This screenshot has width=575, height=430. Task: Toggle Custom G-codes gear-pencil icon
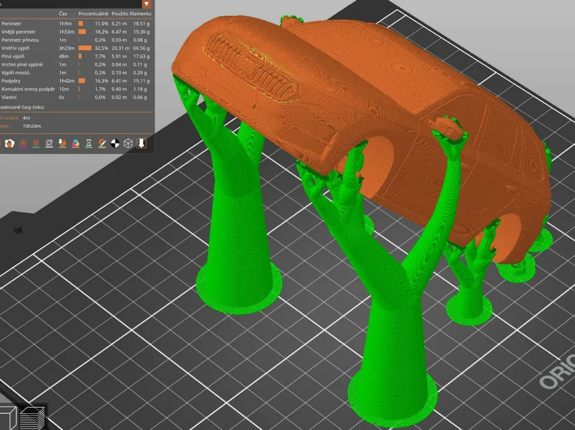pos(102,143)
